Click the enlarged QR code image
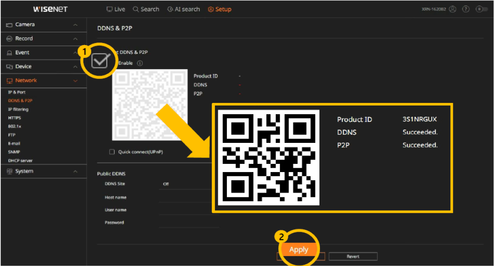The height and width of the screenshot is (266, 494). pos(268,157)
